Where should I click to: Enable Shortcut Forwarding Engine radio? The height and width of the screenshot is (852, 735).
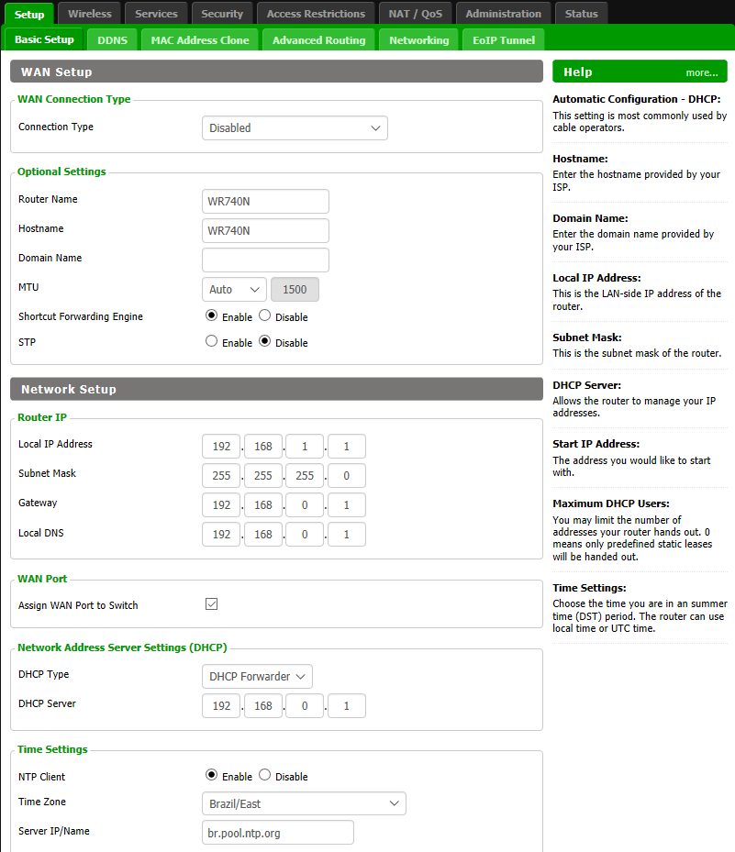211,315
